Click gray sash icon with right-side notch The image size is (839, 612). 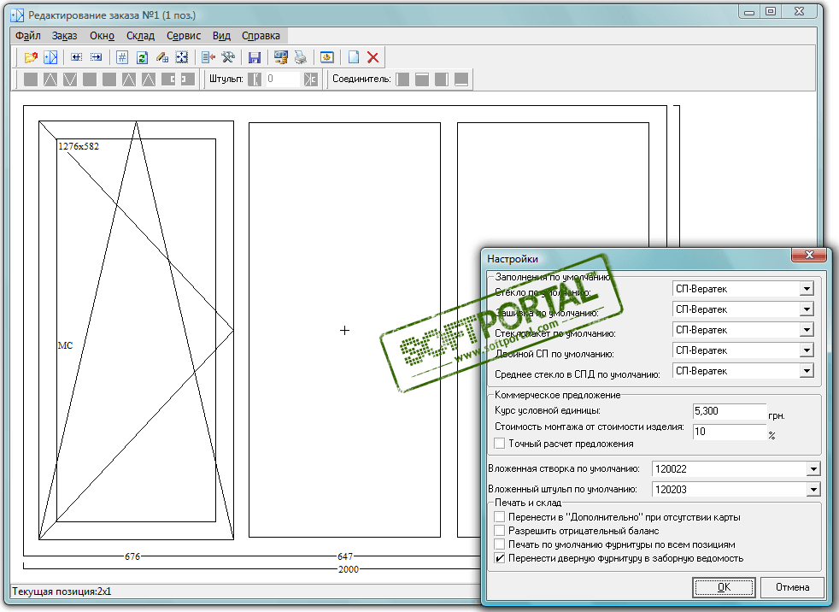click(168, 79)
